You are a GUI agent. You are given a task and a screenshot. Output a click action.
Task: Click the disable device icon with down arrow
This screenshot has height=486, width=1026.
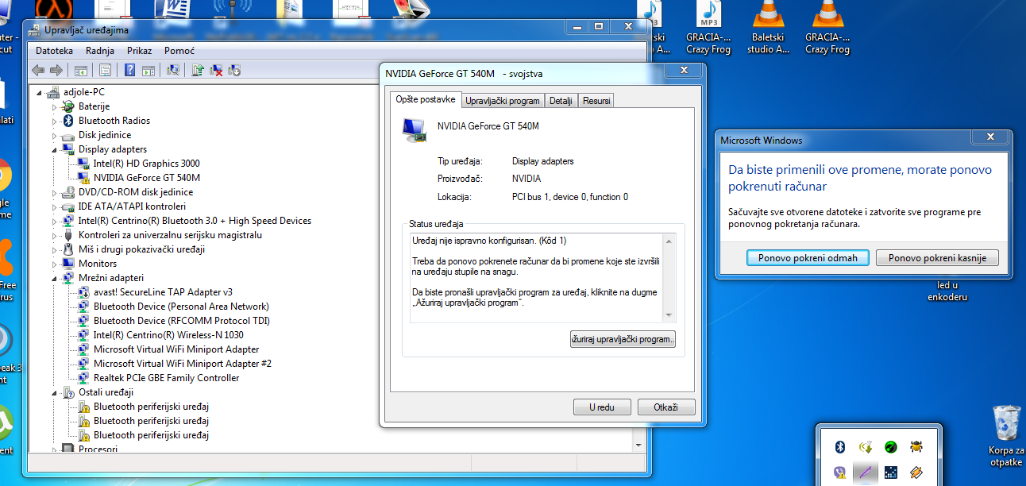(x=234, y=71)
